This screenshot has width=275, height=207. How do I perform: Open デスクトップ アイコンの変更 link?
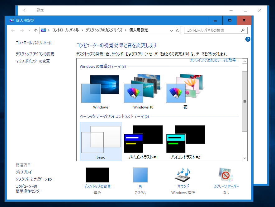pos(35,54)
